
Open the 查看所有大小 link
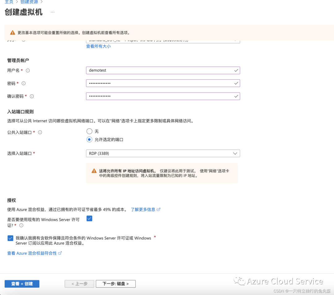click(x=98, y=46)
